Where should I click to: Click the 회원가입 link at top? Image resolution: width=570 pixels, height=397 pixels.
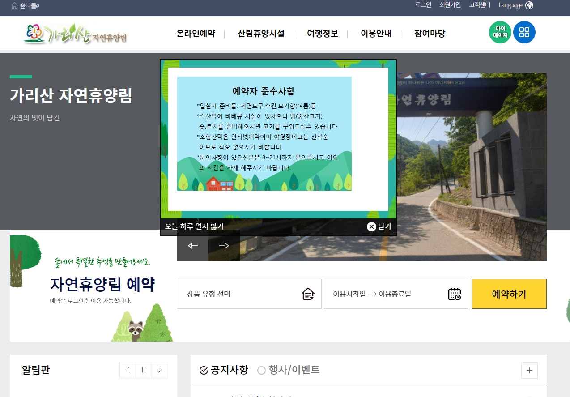(x=450, y=5)
